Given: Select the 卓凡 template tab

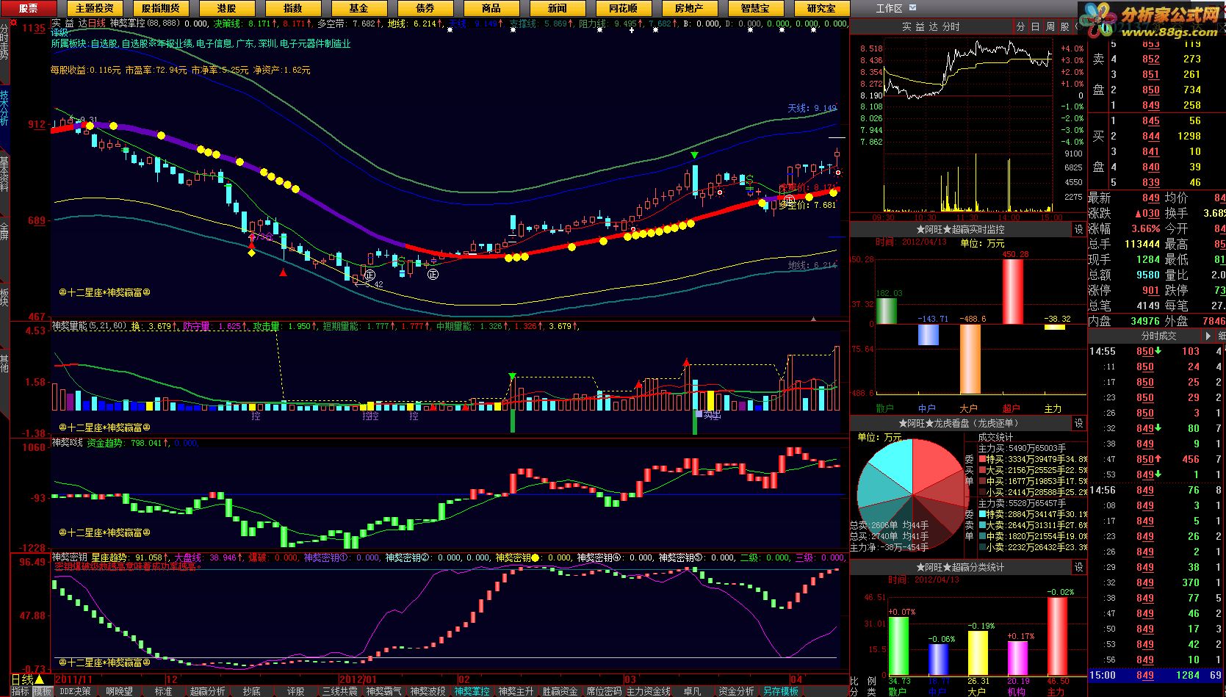Looking at the screenshot, I should [692, 691].
